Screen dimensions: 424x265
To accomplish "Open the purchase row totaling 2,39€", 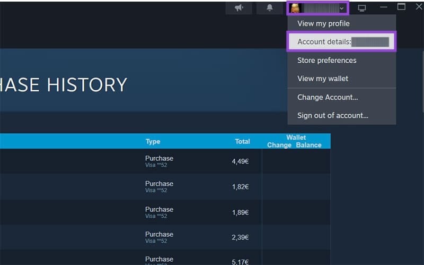I will click(x=165, y=237).
